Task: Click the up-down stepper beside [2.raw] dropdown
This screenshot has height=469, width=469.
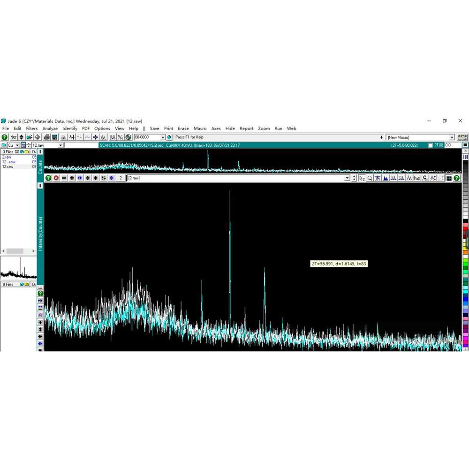Action: coord(354,178)
